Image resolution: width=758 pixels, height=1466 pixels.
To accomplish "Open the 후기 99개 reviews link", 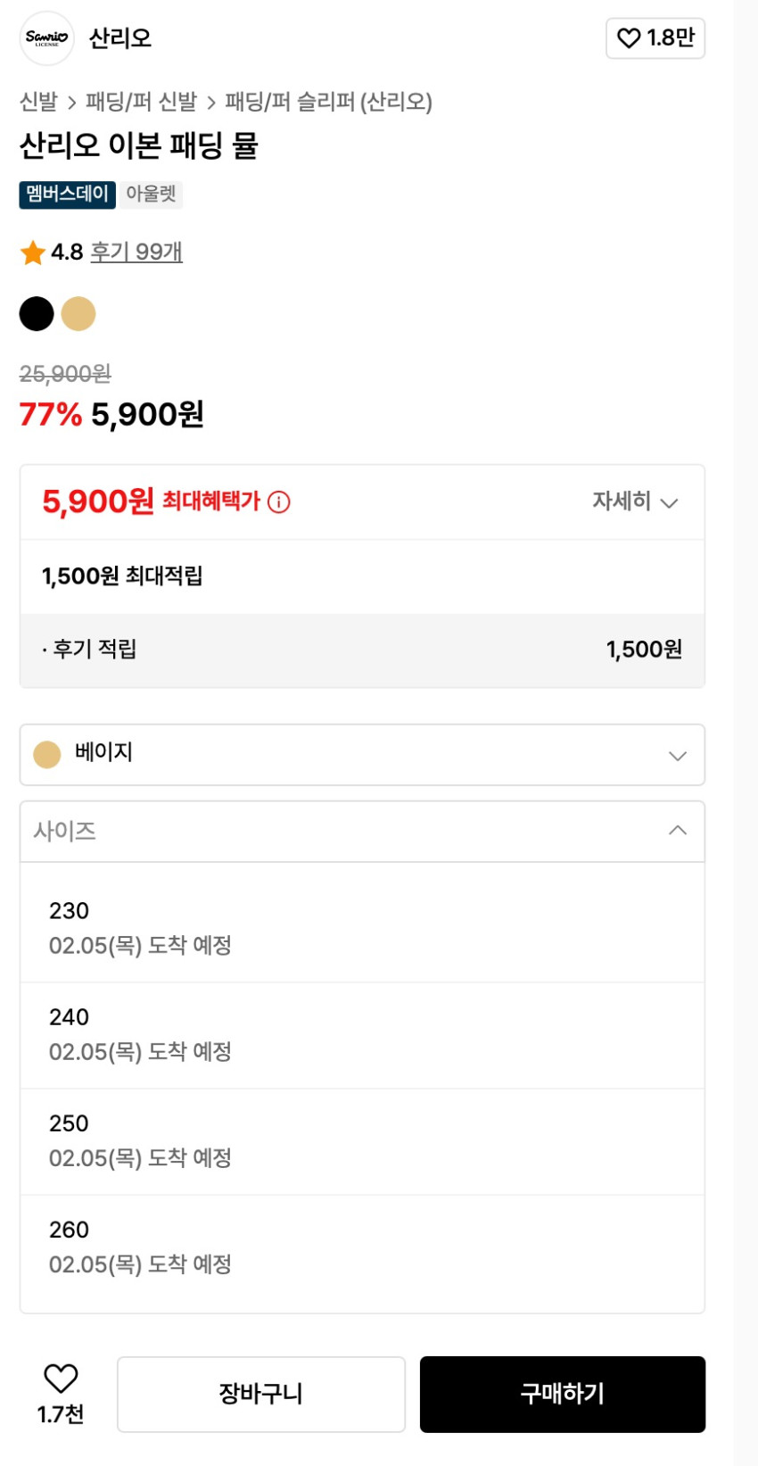I will pyautogui.click(x=136, y=253).
